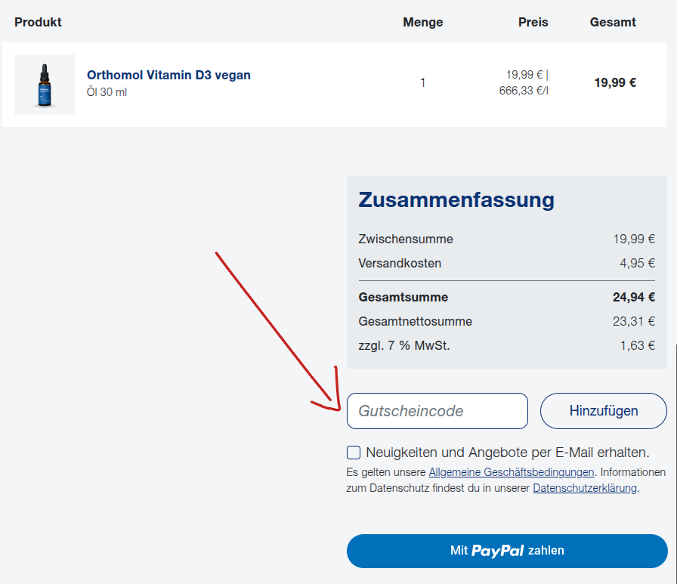Viewport: 677px width, 584px height.
Task: Click the quantity value 1
Action: [422, 82]
